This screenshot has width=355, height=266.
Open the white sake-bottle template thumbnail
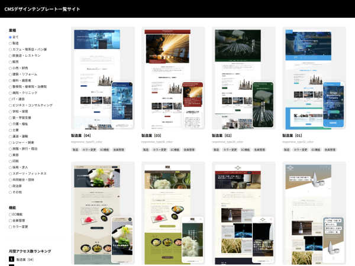(x=314, y=213)
